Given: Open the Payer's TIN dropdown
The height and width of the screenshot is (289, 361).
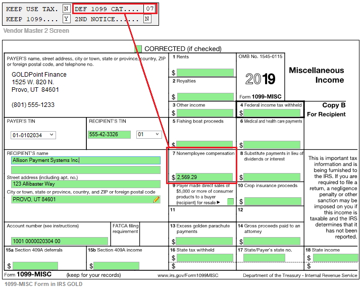Looking at the screenshot, I should 33,135.
